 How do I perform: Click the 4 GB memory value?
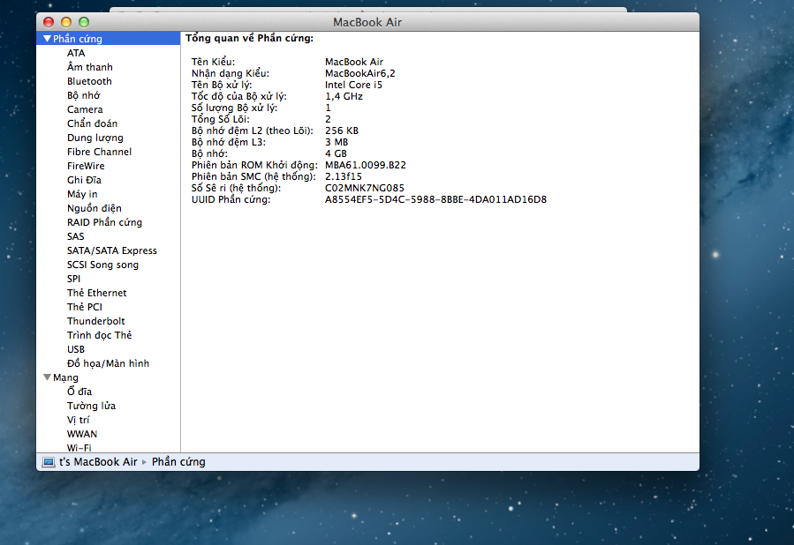(x=336, y=153)
